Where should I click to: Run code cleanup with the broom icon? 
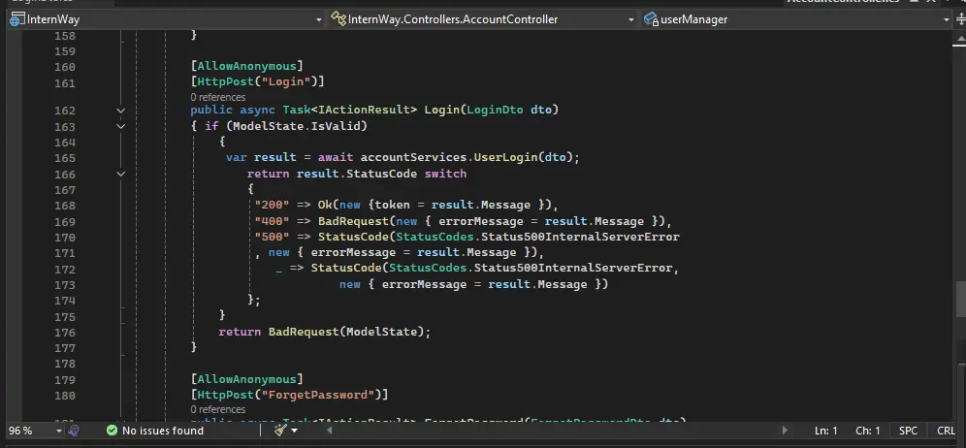[x=280, y=430]
